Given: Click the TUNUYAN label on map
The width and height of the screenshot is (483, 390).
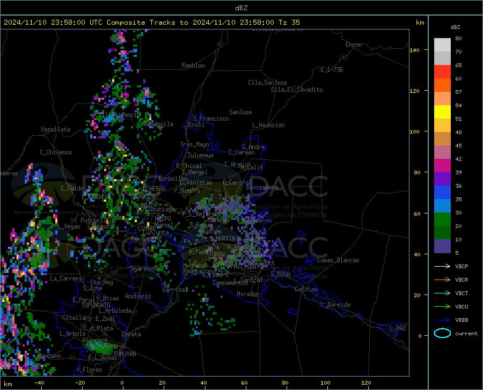Looking at the screenshot, I should pyautogui.click(x=125, y=354).
